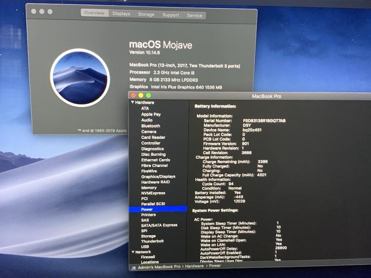Screen dimensions: 371x278
Task: Select Apple Pay in sidebar
Action: click(x=151, y=114)
